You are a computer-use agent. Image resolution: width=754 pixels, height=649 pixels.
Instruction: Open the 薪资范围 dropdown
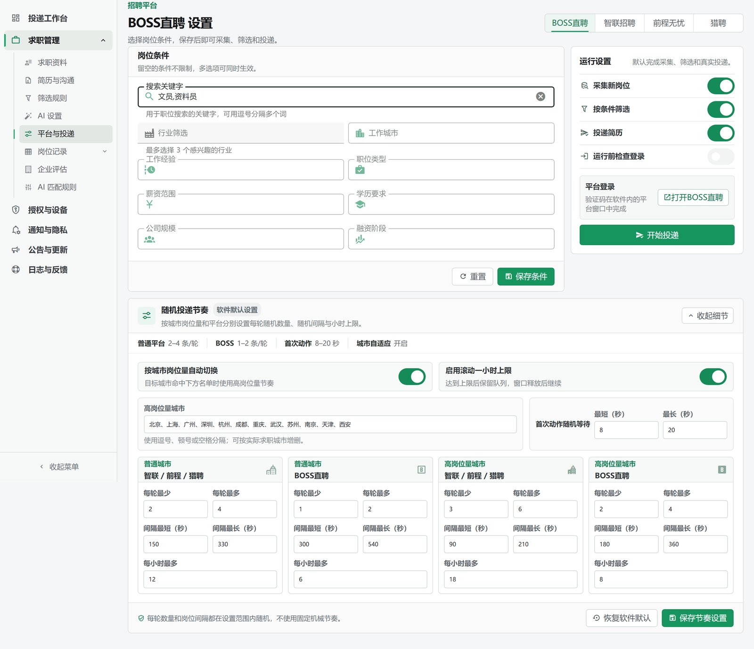[x=240, y=205]
